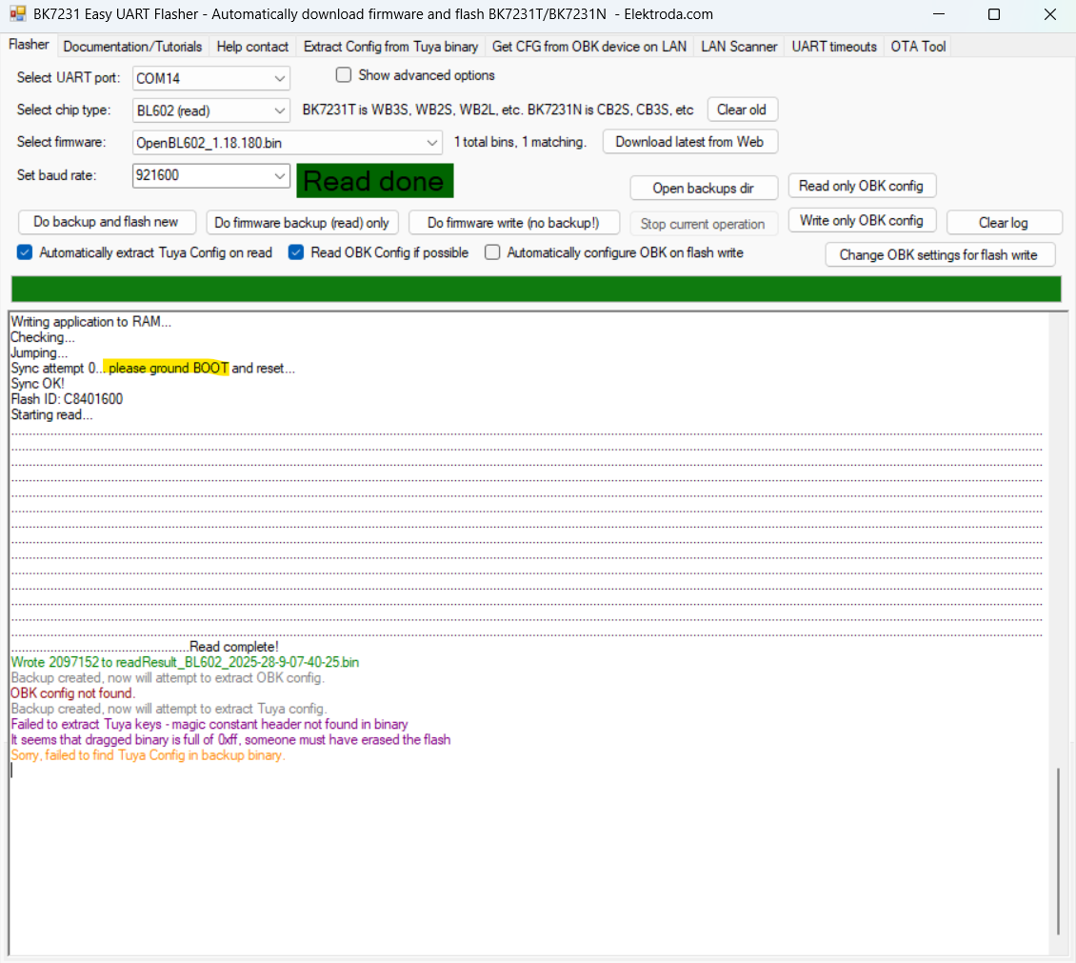Click the BK7231 Flasher app icon in title bar
Viewport: 1076px width, 963px height.
(18, 13)
